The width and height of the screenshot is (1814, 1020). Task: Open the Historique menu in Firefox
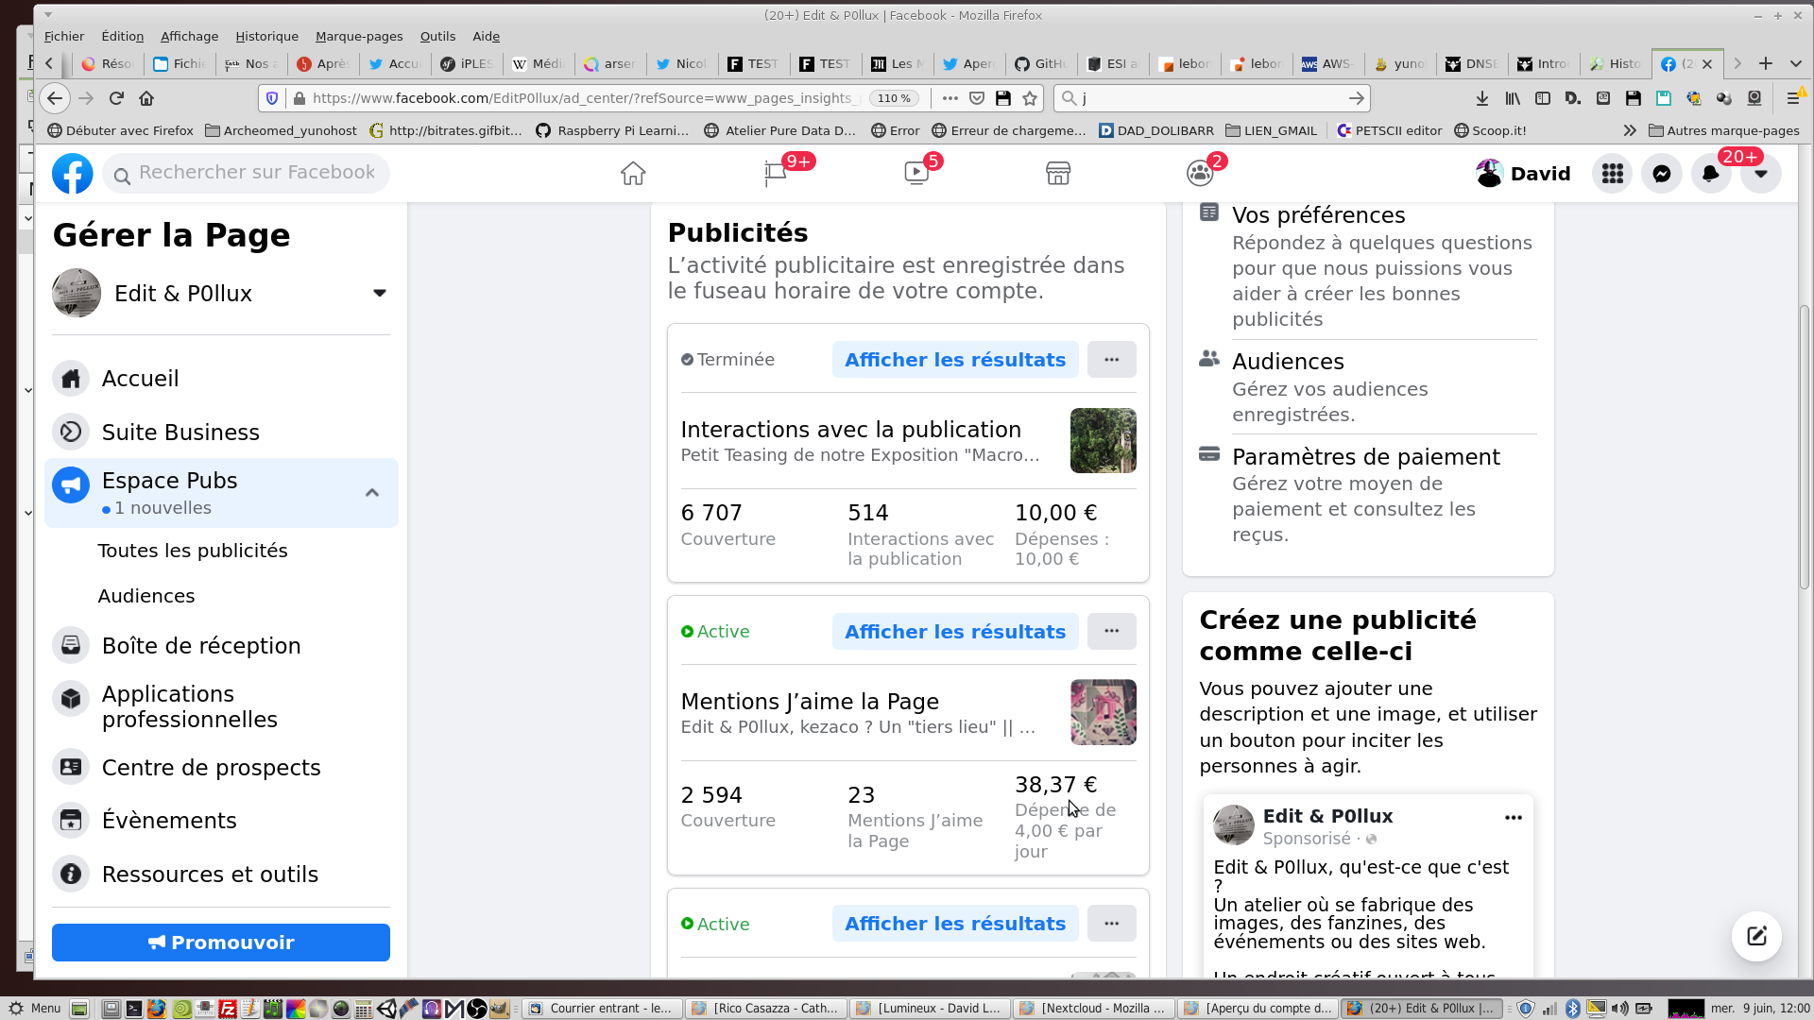[x=266, y=36]
